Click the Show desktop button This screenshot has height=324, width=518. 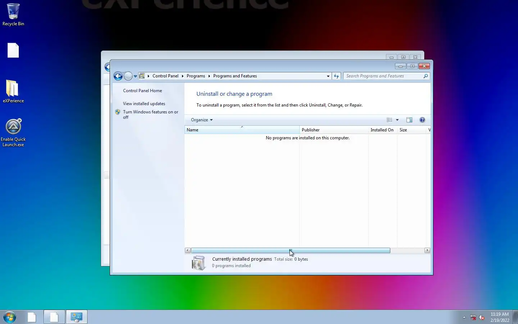click(x=515, y=317)
